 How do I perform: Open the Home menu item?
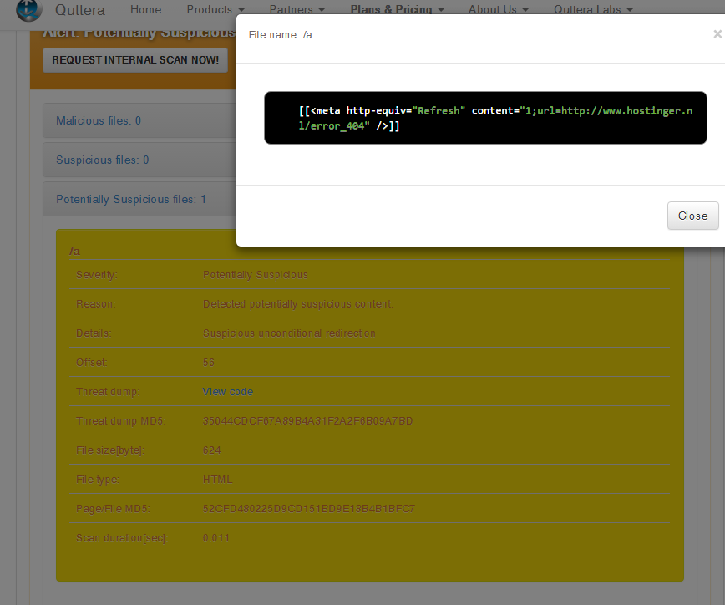tap(145, 10)
